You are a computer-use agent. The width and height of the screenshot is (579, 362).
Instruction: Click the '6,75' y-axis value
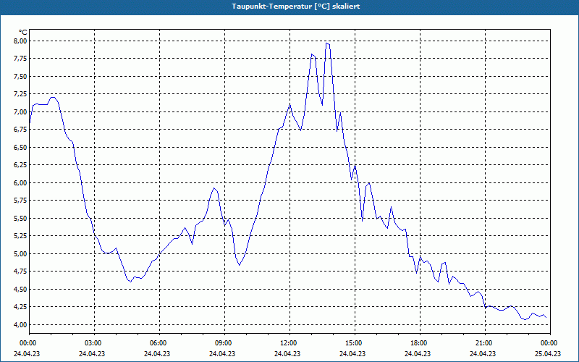(21, 130)
